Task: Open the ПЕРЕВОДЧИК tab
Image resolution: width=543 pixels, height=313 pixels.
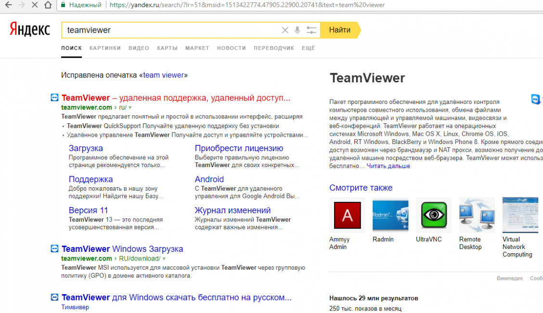Action: click(274, 48)
